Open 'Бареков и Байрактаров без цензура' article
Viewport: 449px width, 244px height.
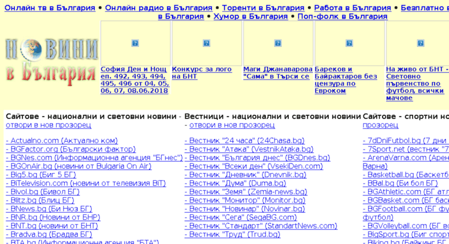(346, 80)
